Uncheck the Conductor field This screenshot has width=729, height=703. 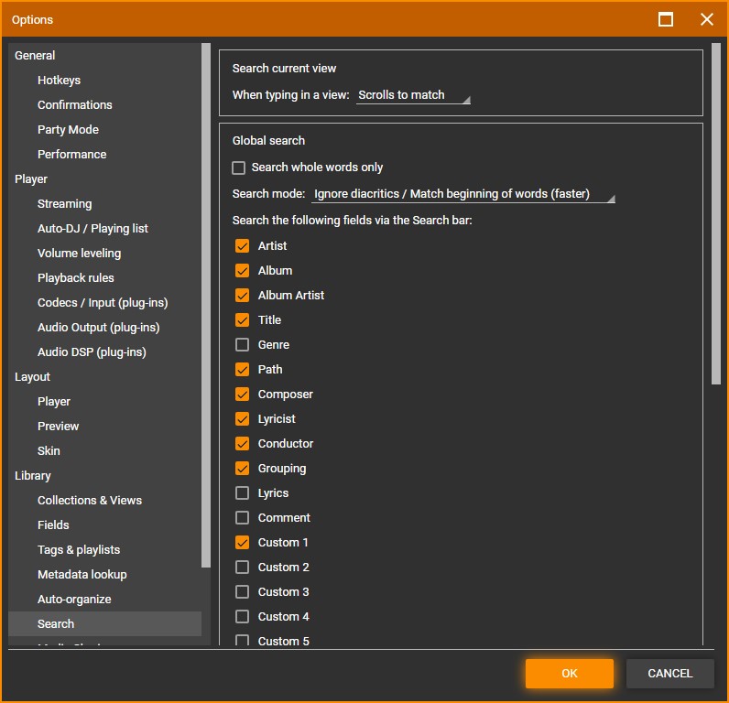coord(242,443)
